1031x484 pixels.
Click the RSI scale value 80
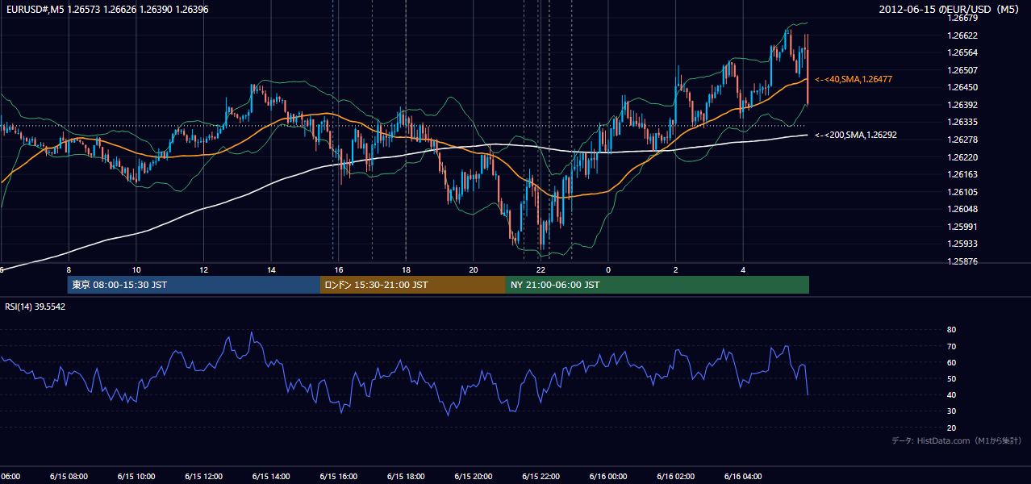[951, 330]
